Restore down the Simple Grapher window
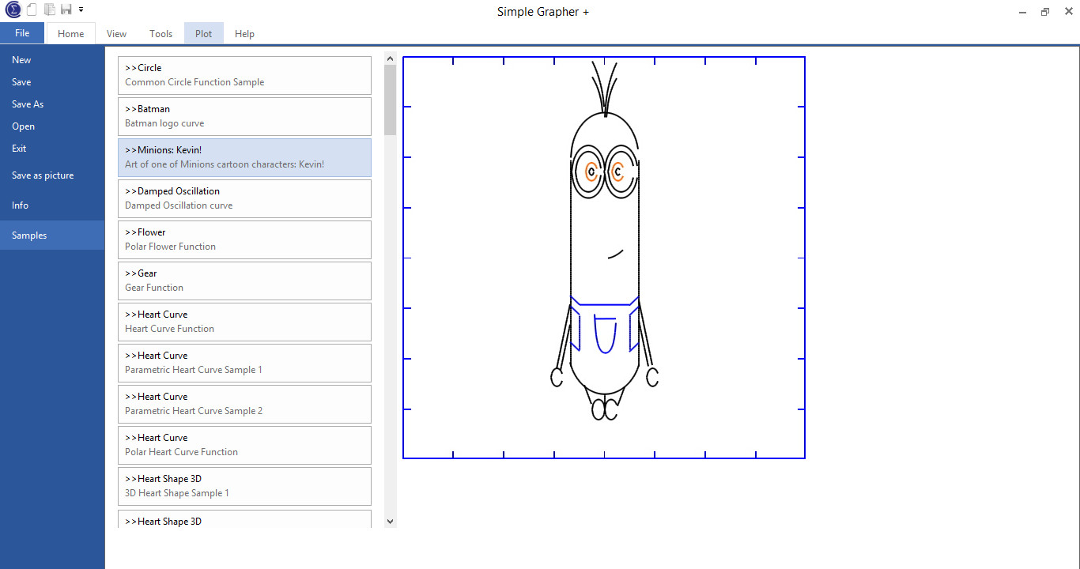Screen dimensions: 1080x569 click(1044, 11)
